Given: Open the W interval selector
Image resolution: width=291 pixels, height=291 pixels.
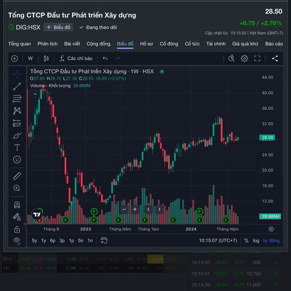Looking at the screenshot, I should tap(30, 59).
